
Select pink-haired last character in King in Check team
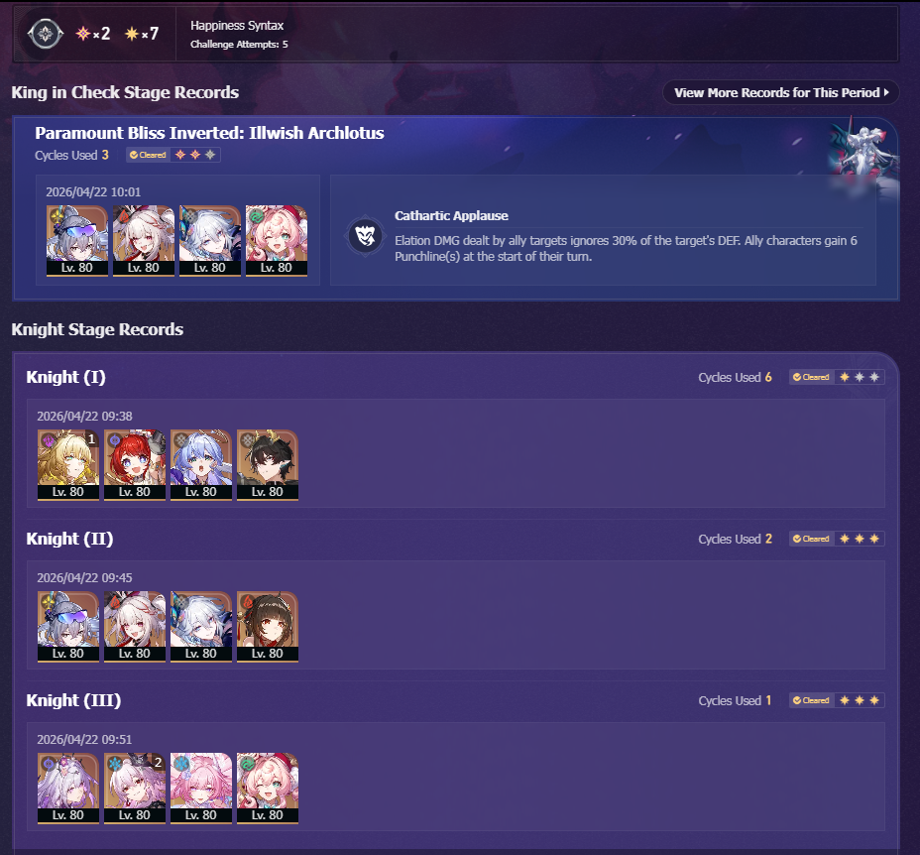tap(277, 240)
